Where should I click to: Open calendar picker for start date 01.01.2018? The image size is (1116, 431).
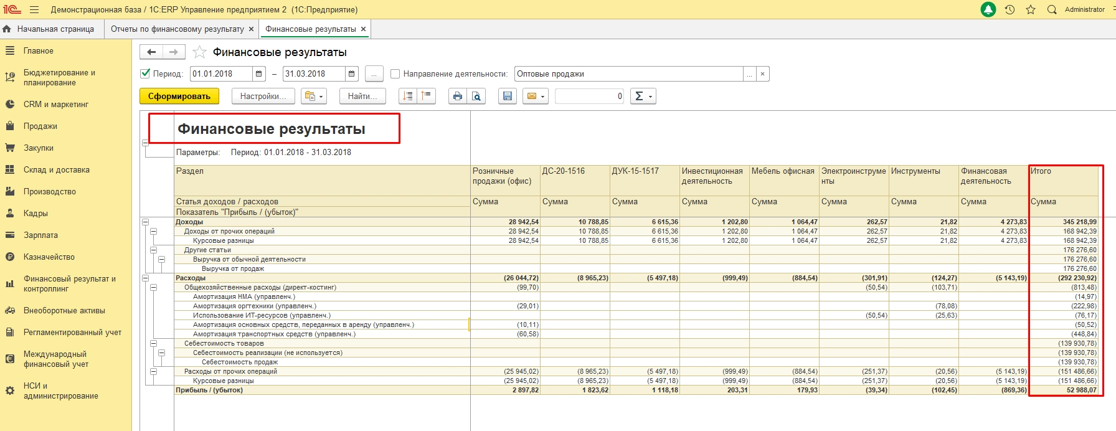click(x=259, y=73)
